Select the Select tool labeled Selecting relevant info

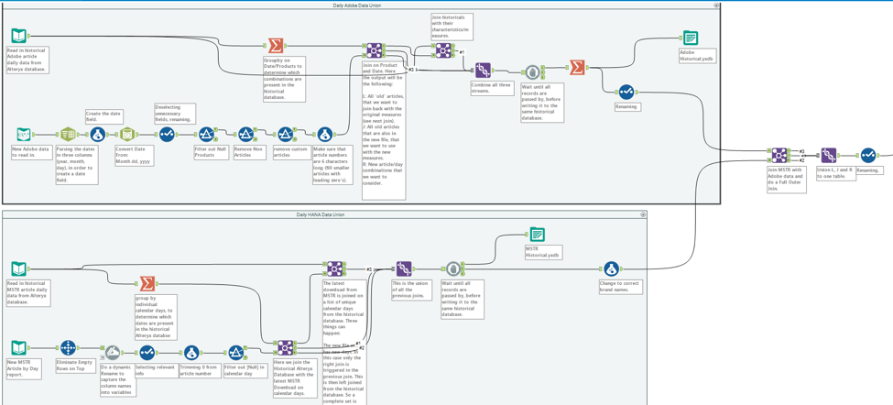[x=147, y=353]
